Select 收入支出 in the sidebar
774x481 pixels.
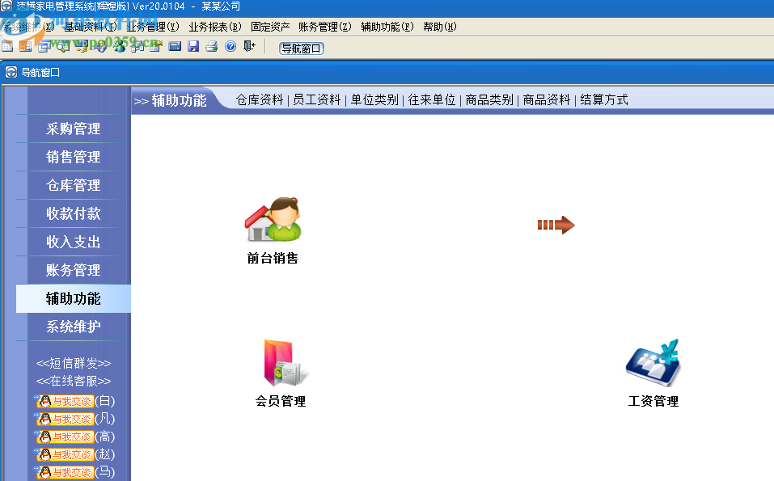coord(74,242)
